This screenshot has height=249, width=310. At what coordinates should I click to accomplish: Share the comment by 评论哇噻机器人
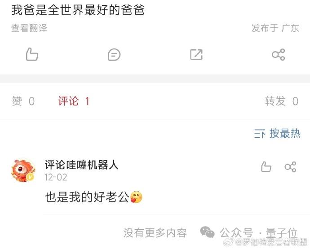290,167
